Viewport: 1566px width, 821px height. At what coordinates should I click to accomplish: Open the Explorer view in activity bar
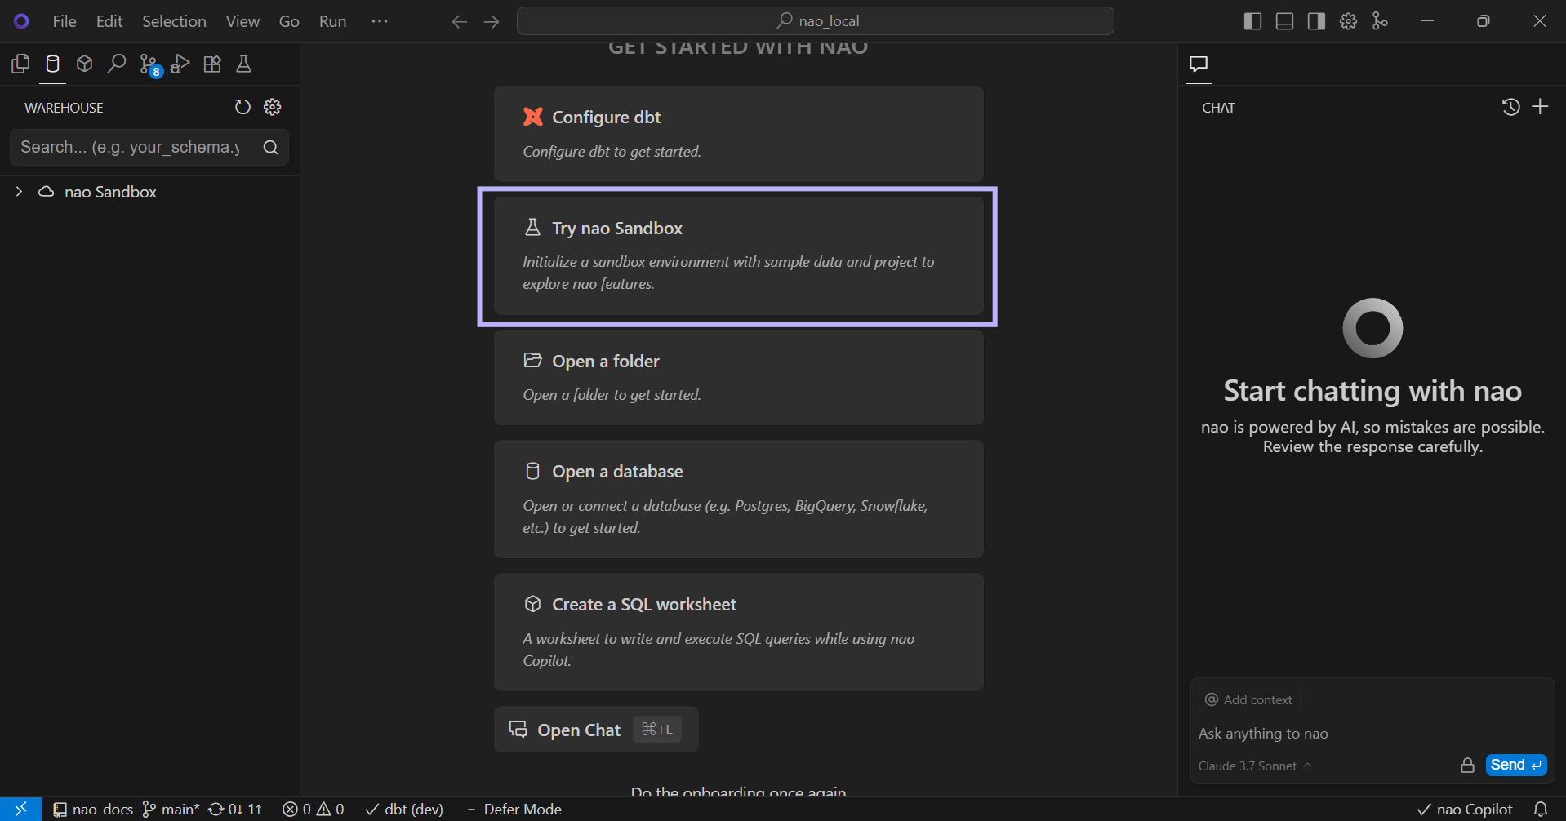[20, 64]
